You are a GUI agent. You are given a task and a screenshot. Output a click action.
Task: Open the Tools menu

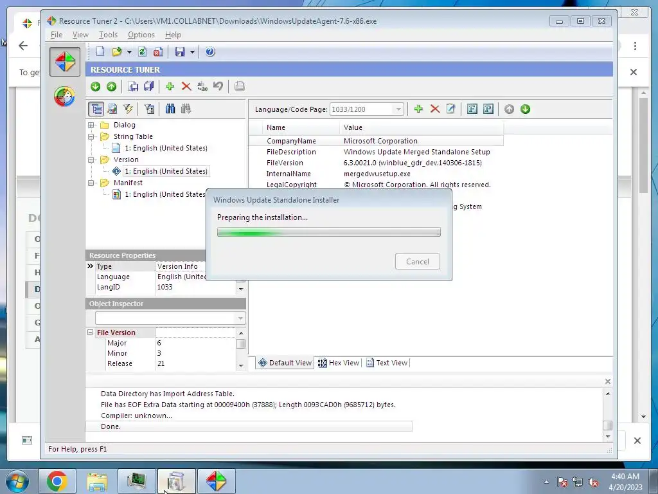108,35
